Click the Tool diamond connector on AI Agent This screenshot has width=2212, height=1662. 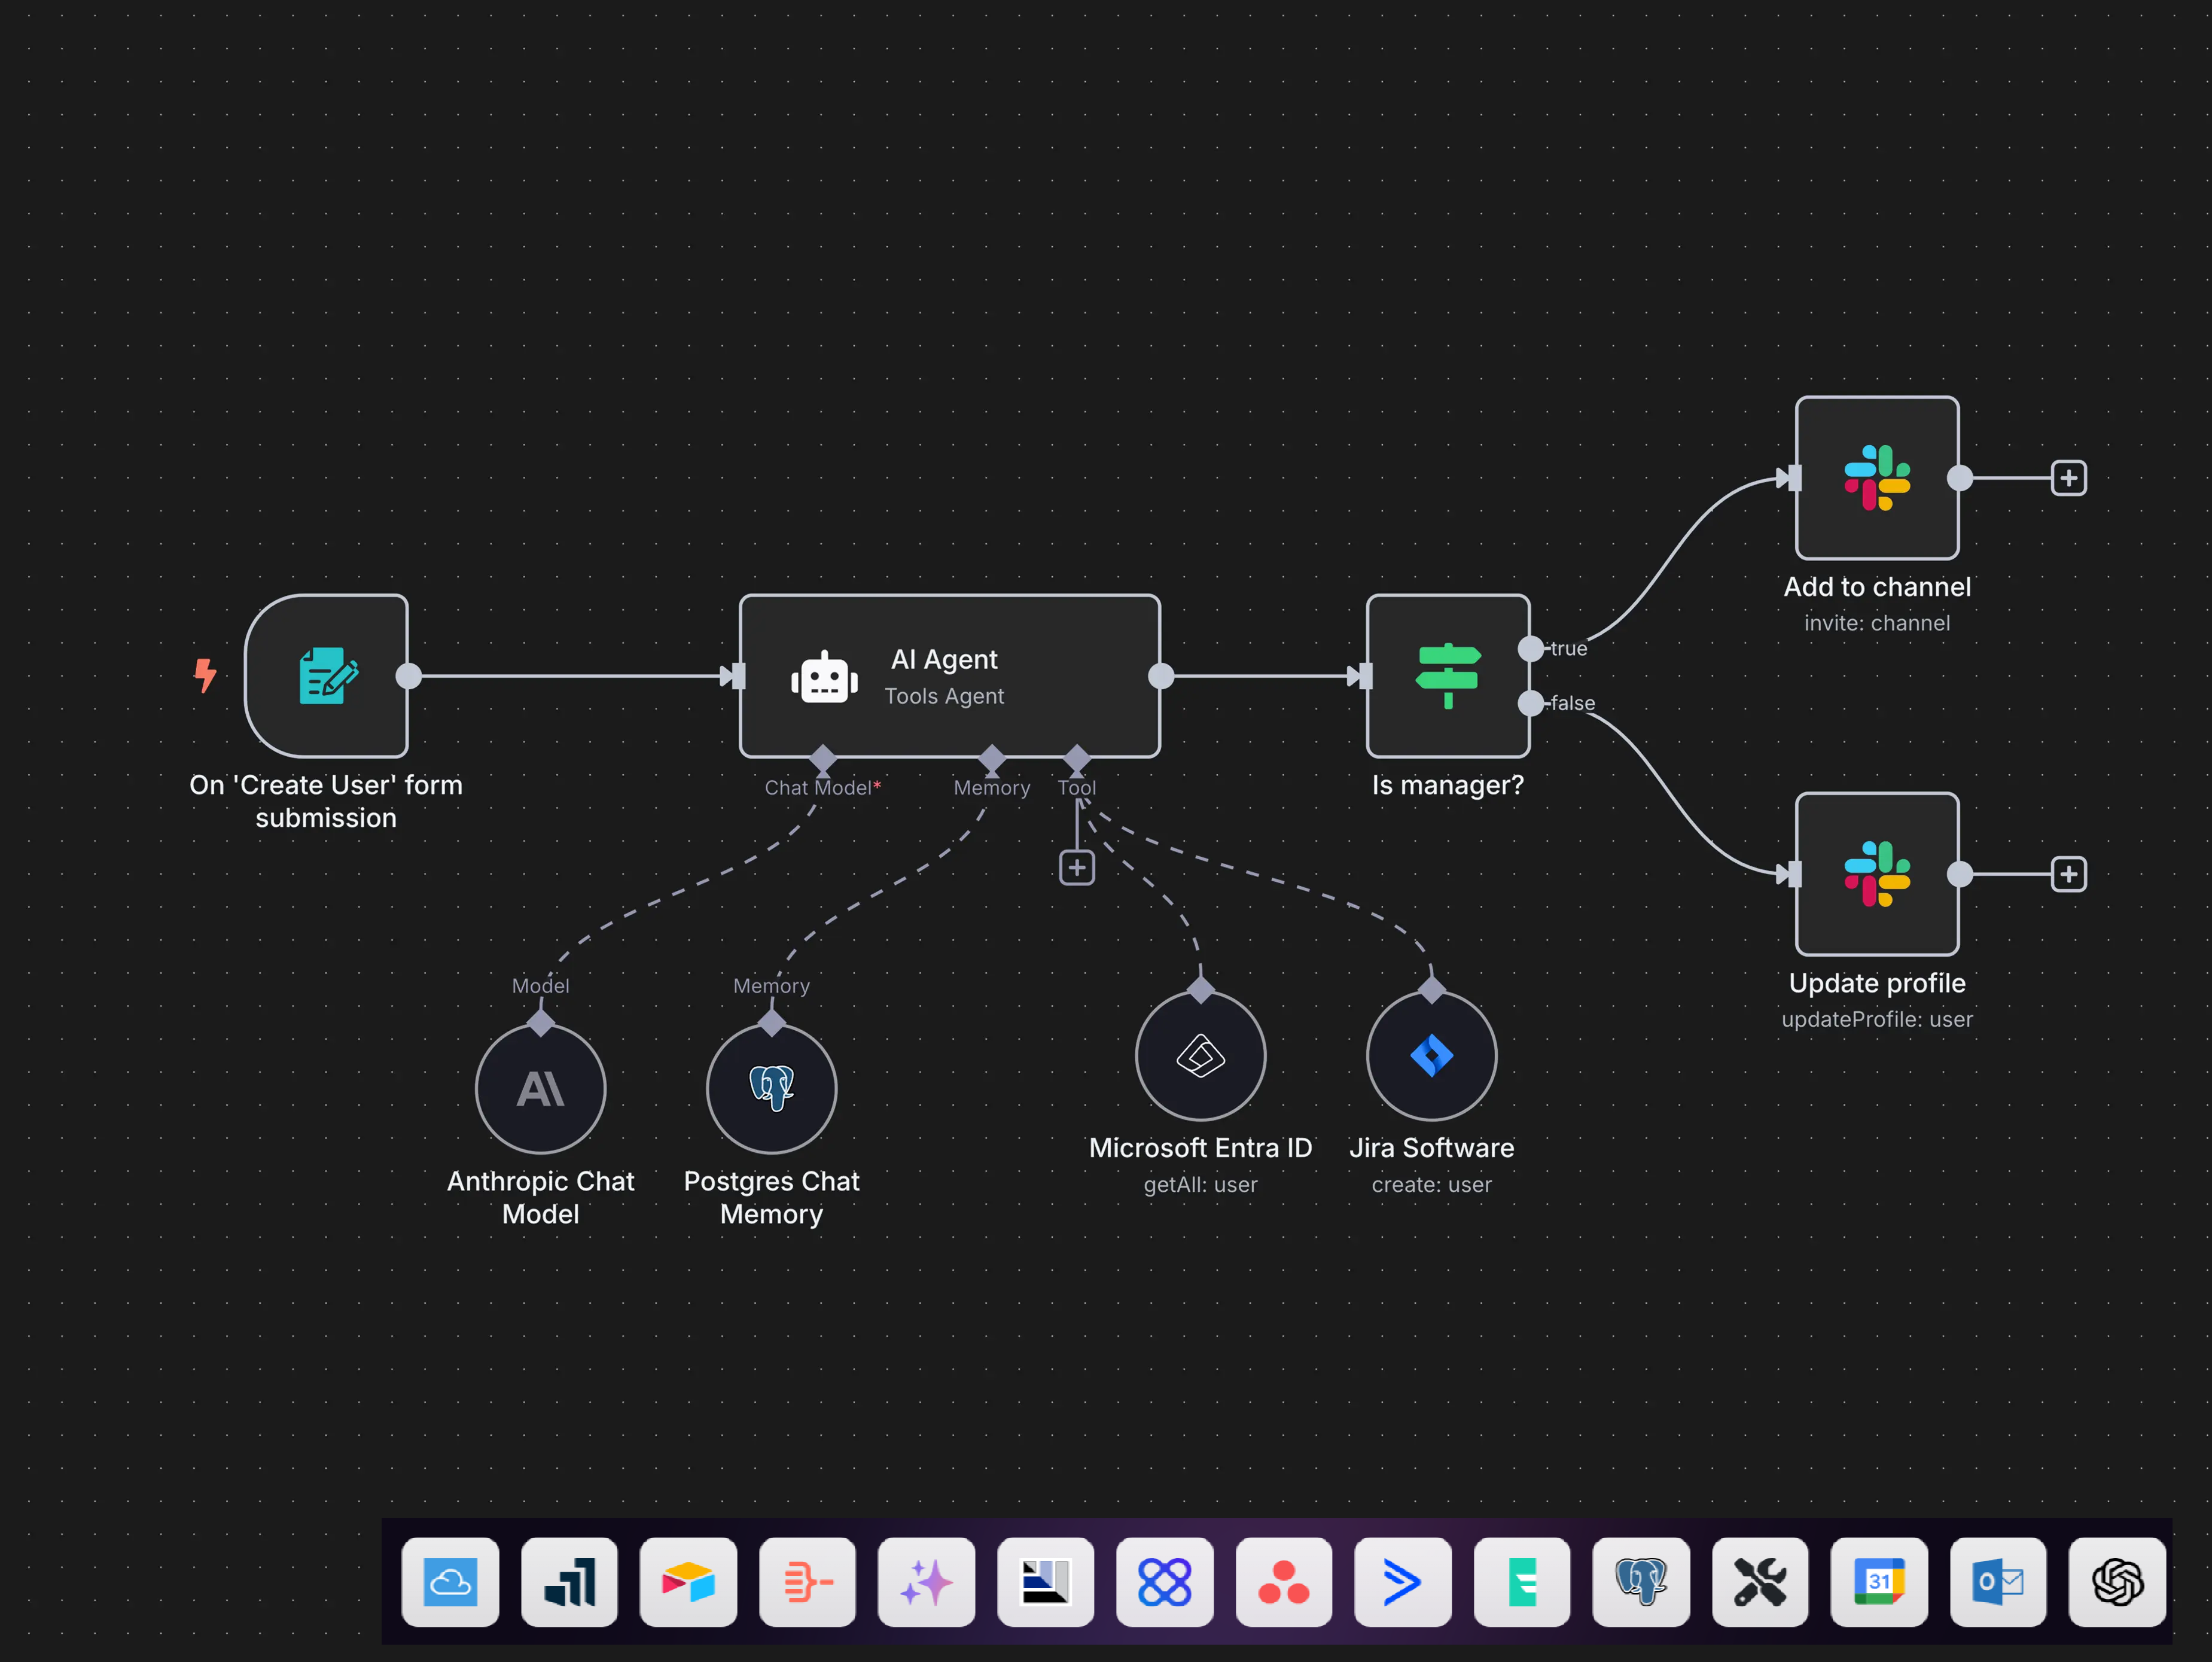tap(1077, 758)
